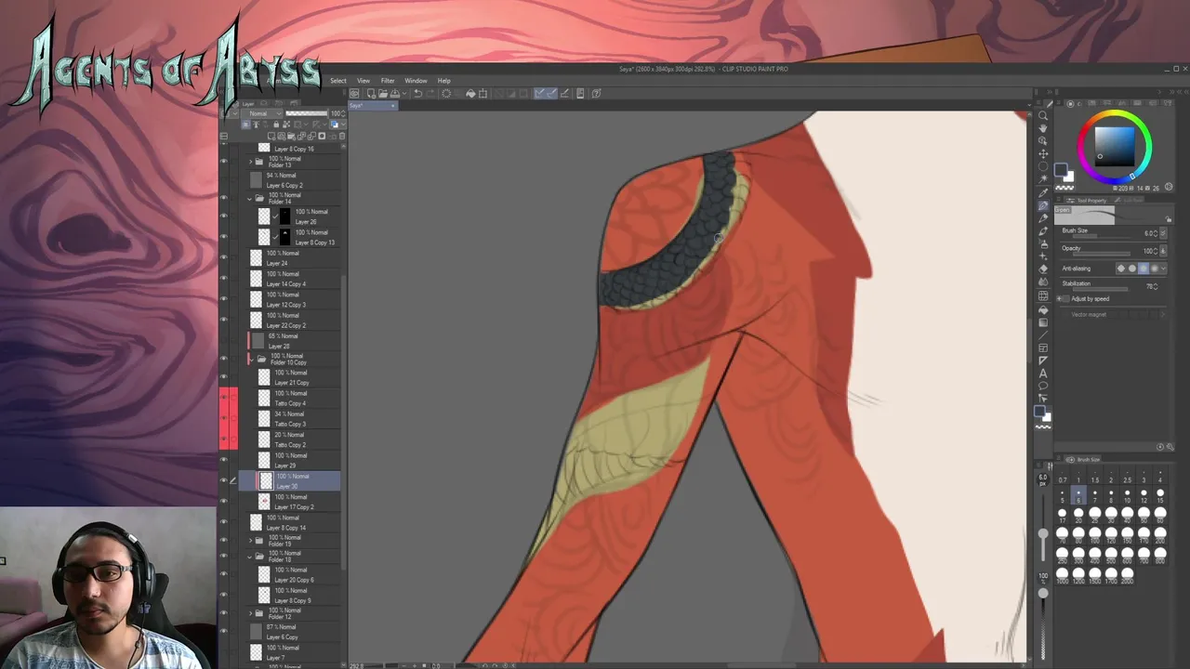Open the Help menu
Viewport: 1190px width, 669px height.
(x=444, y=81)
